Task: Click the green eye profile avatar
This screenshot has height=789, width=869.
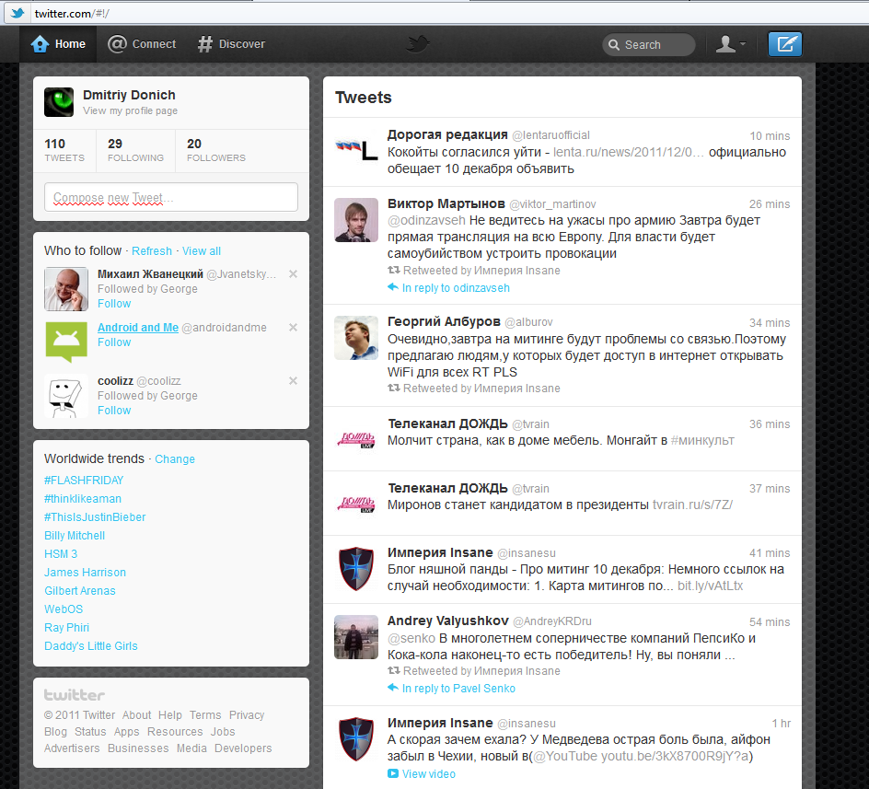Action: coord(59,102)
